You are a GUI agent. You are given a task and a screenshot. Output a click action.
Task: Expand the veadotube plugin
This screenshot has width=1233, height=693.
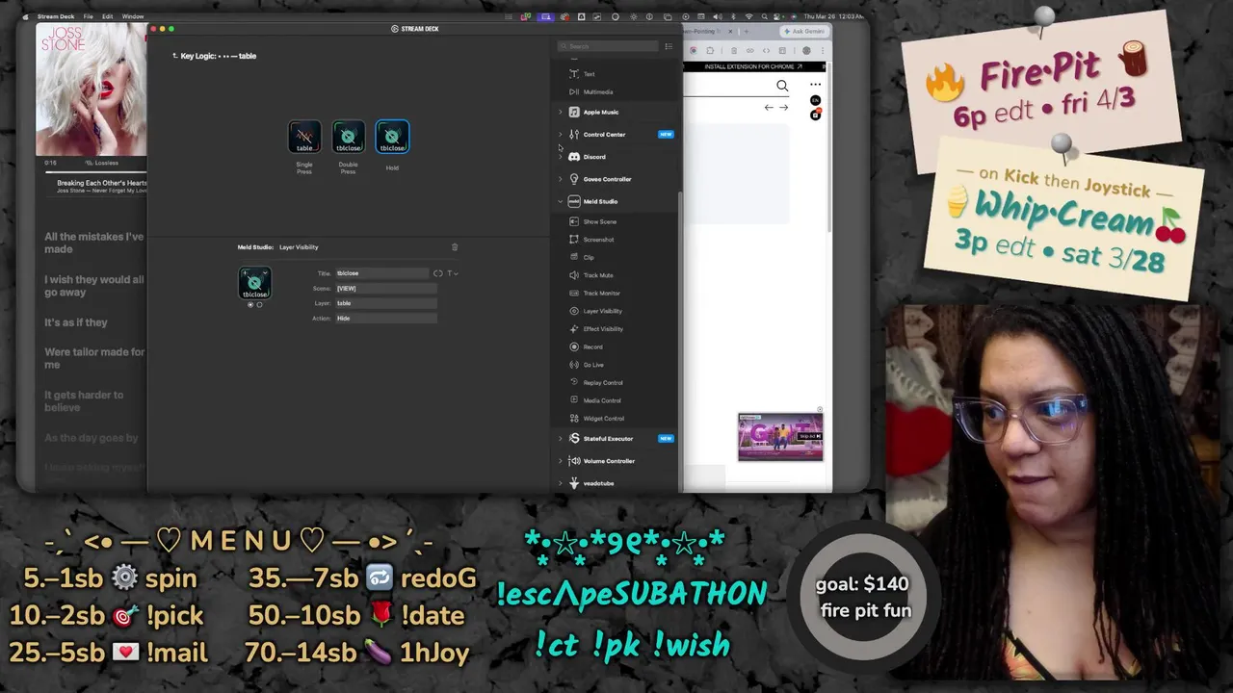pos(561,483)
